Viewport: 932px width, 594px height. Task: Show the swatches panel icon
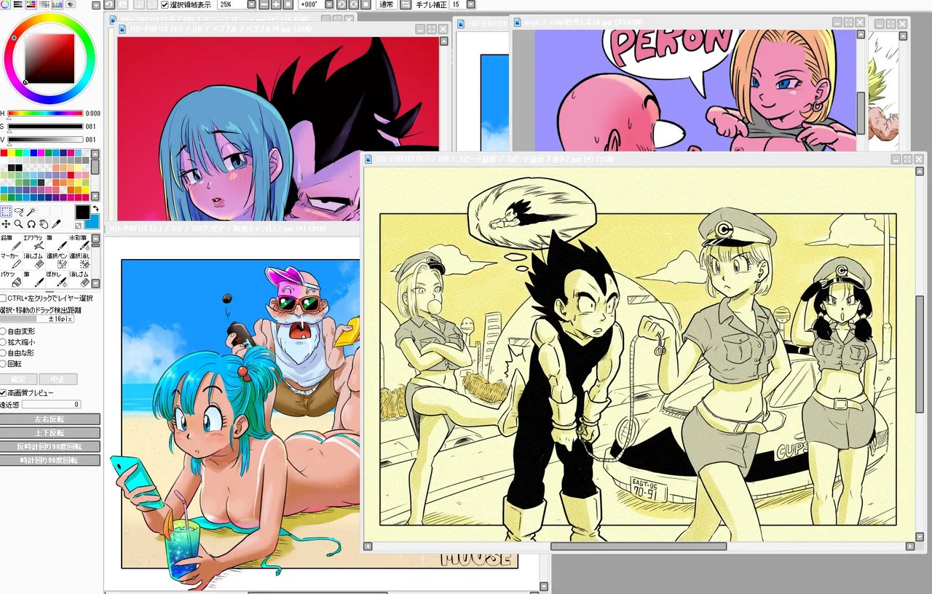pos(58,4)
